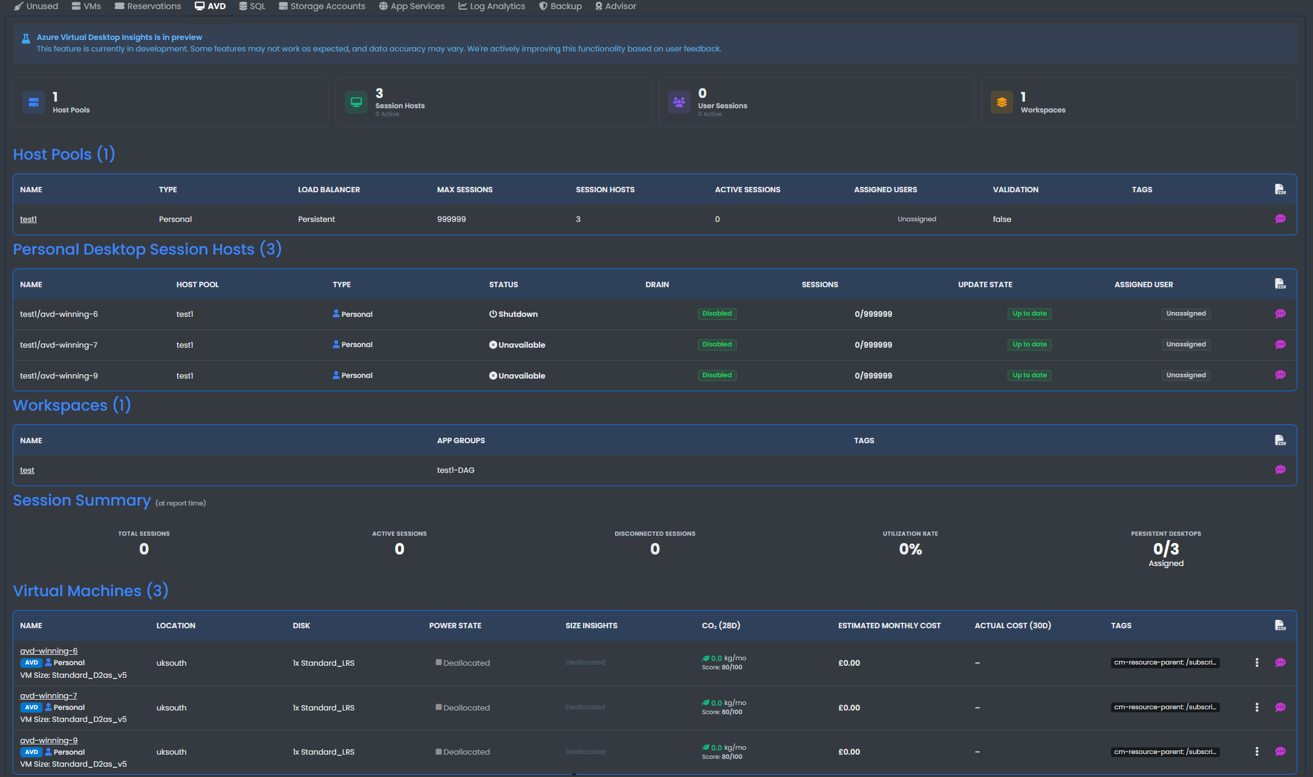Click the Unavailable status icon for avd-winning-7
Viewport: 1313px width, 777px height.
(x=493, y=345)
